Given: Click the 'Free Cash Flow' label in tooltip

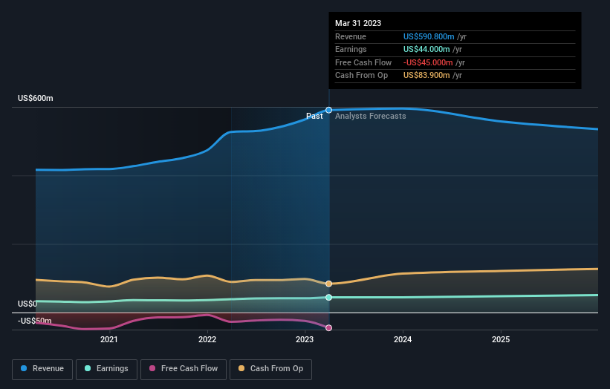Looking at the screenshot, I should [x=363, y=62].
